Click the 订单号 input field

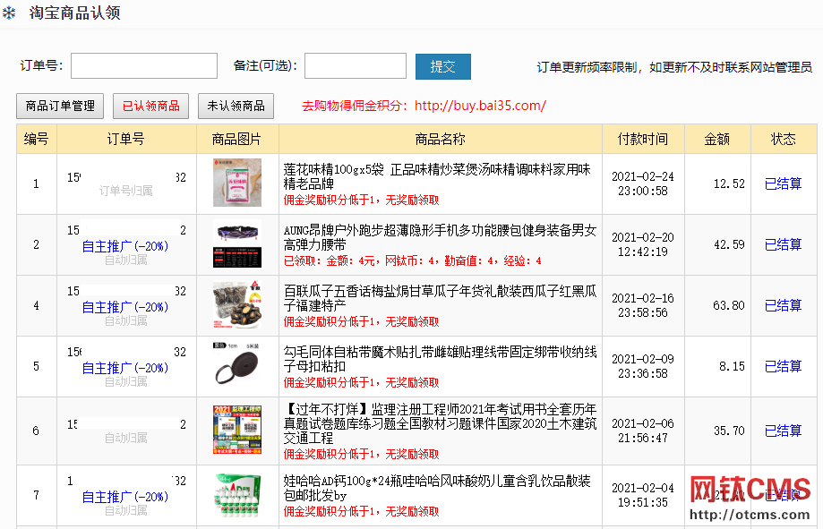pos(143,66)
